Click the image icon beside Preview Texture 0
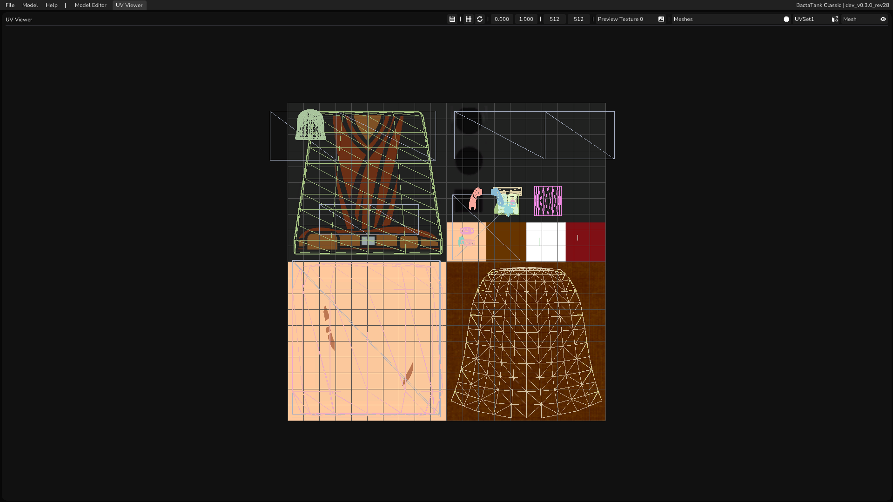Screen dimensions: 893x502 point(661,19)
